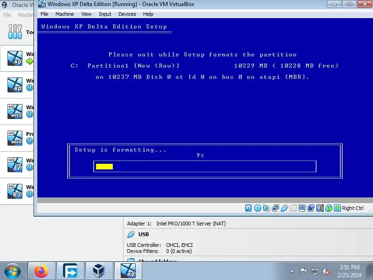
Task: Click the 9% progress percentage text
Action: coord(200,155)
